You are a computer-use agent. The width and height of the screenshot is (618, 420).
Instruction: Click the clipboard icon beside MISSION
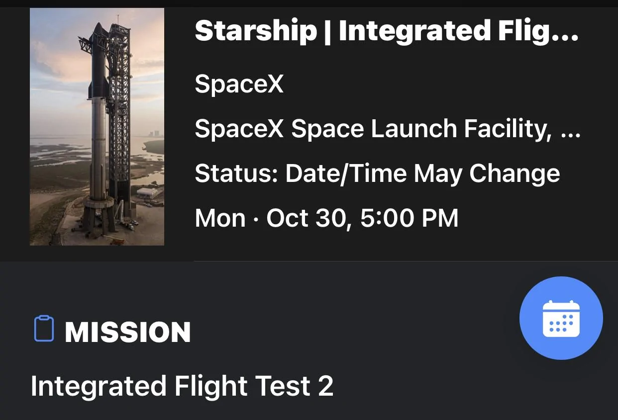pos(44,329)
